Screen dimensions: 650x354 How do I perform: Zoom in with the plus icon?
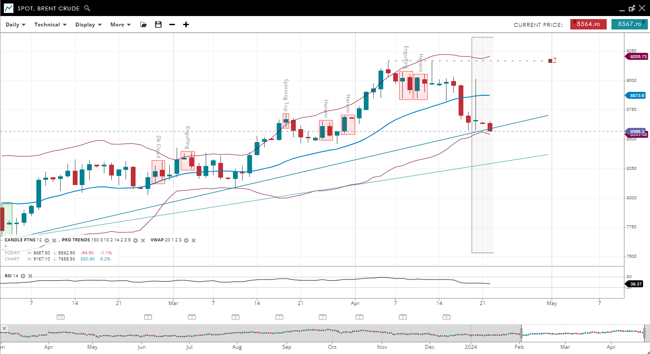click(x=186, y=25)
